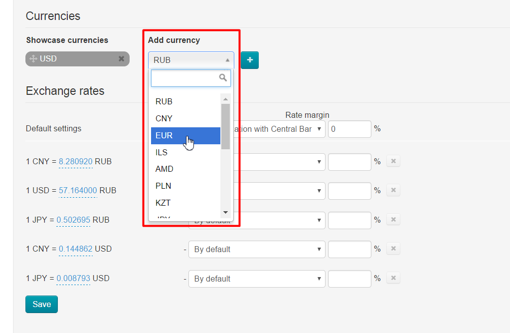Select KZT in currency list
Viewport: 510px width, 333px height.
(x=186, y=203)
